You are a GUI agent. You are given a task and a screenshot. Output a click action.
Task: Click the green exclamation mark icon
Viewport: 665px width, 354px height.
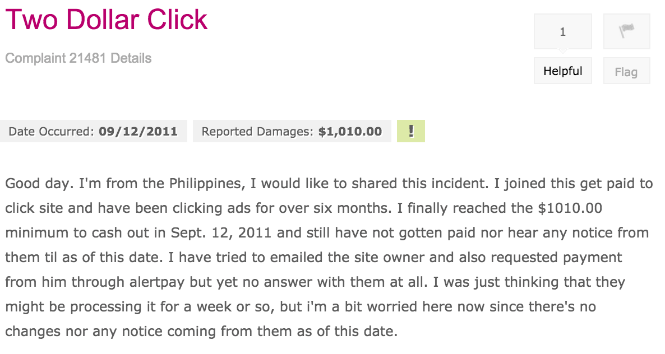click(410, 131)
